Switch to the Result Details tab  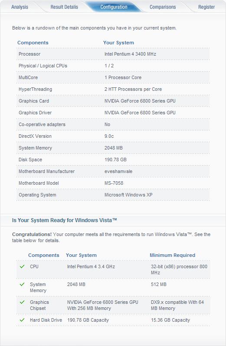pyautogui.click(x=64, y=7)
